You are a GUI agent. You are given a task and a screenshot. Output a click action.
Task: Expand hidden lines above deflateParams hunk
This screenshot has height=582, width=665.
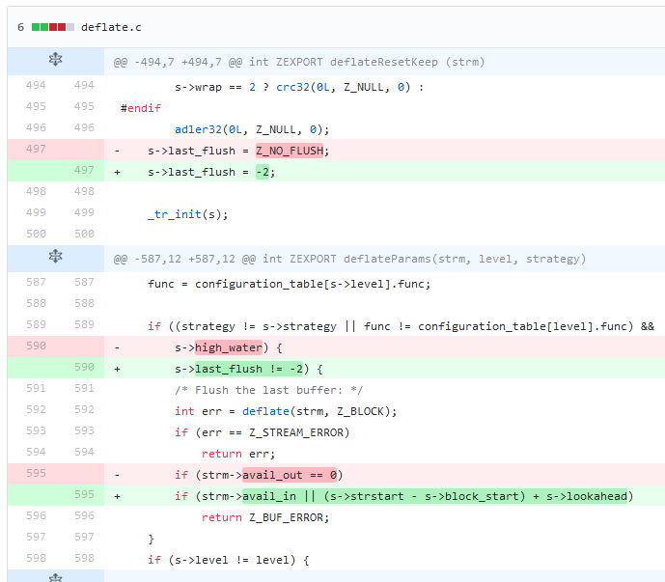click(x=55, y=259)
